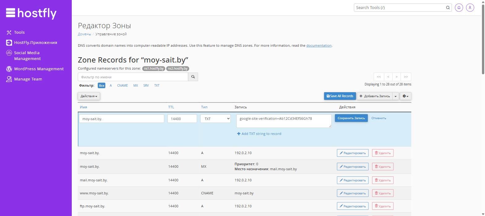485x216 pixels.
Task: Filter records by SRV type
Action: (146, 85)
